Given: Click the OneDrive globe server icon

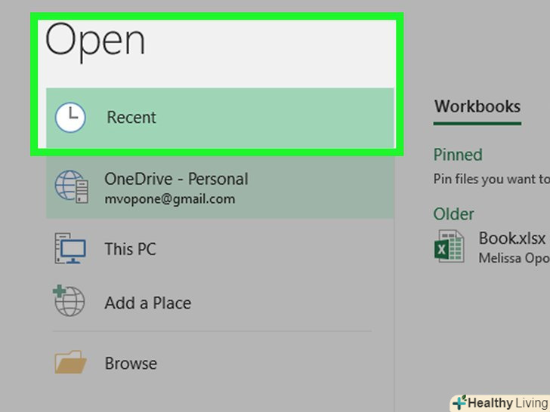Looking at the screenshot, I should 72,186.
